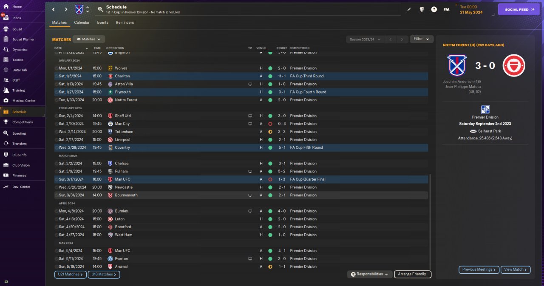Screen dimensions: 544x286
Task: Click the Wolves team badge
Action: [x=110, y=68]
